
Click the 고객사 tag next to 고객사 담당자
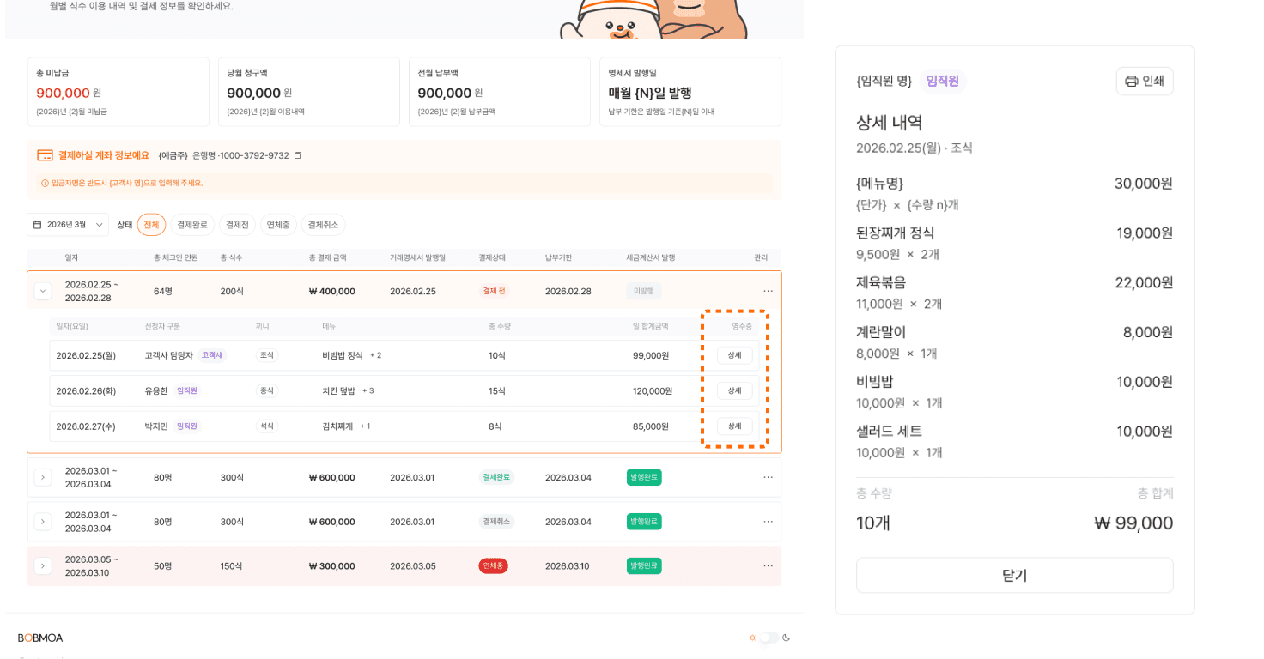coord(211,355)
